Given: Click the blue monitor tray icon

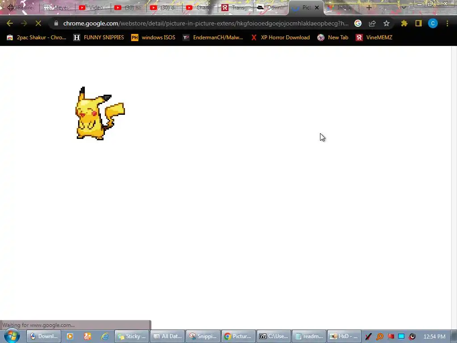Looking at the screenshot, I should (401, 337).
